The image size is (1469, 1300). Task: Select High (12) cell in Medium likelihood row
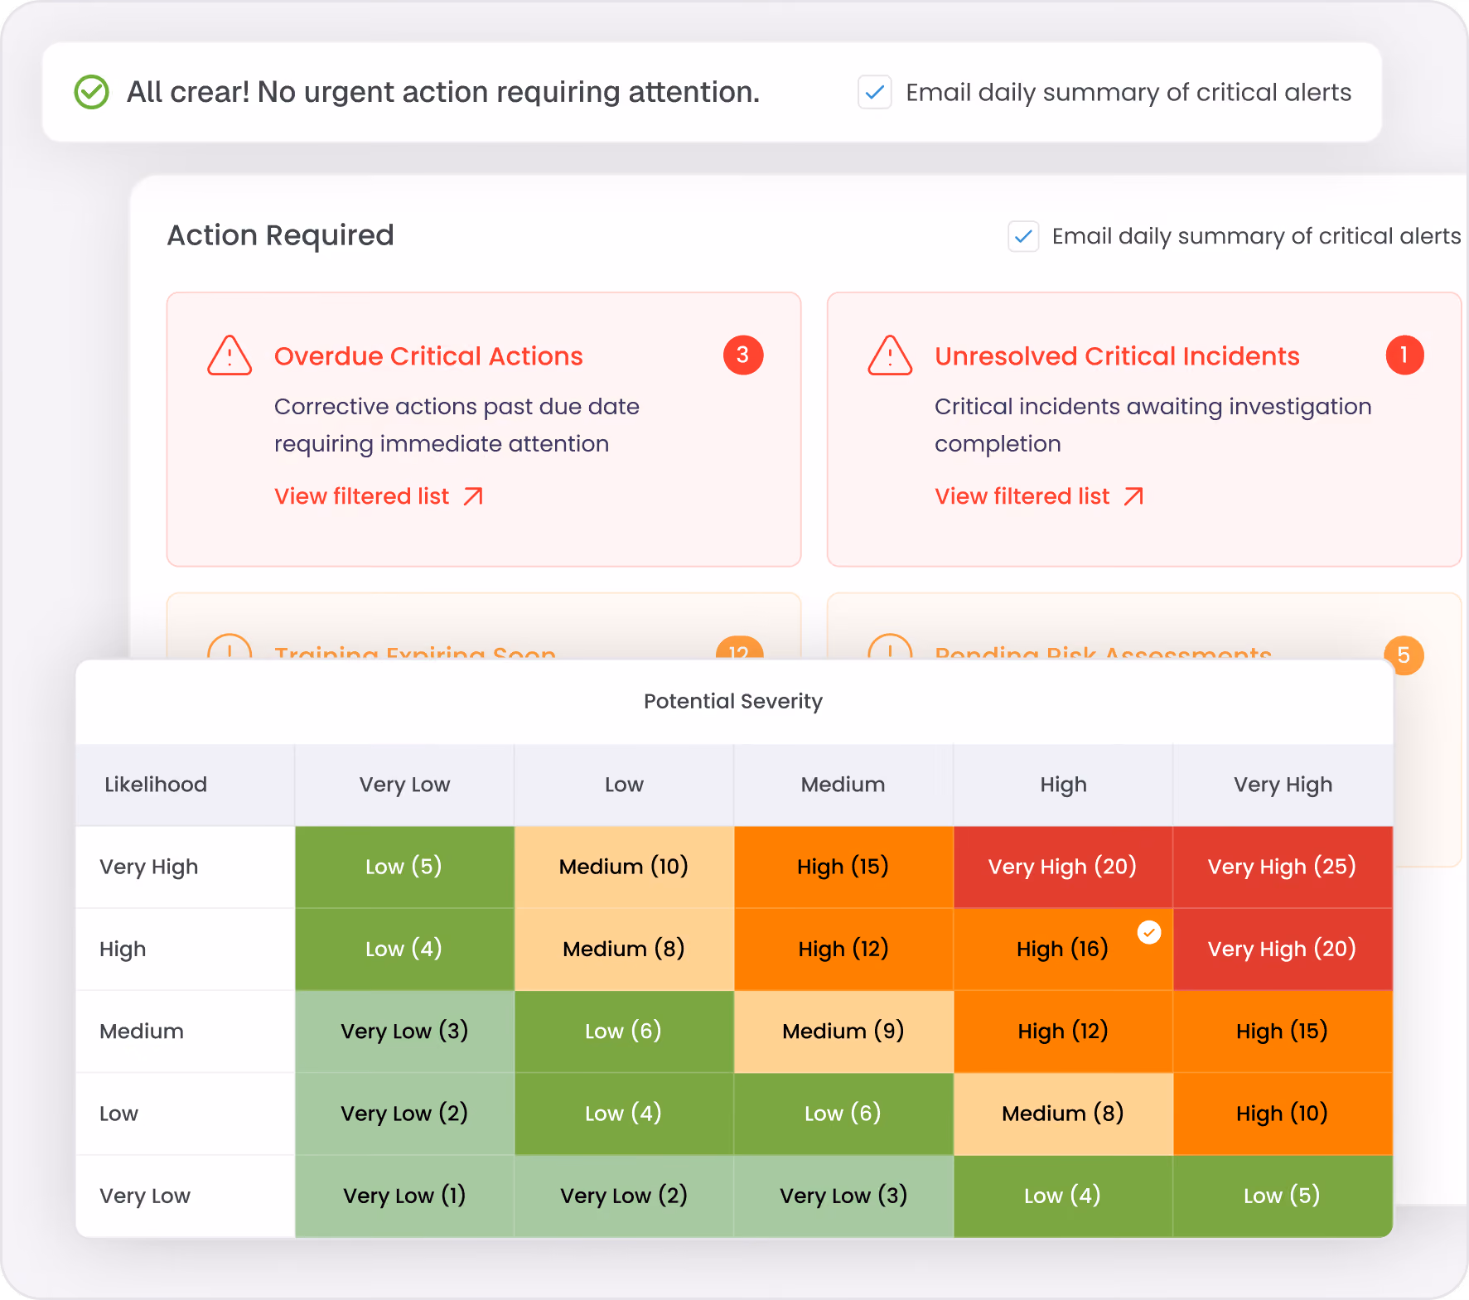pyautogui.click(x=1063, y=1032)
